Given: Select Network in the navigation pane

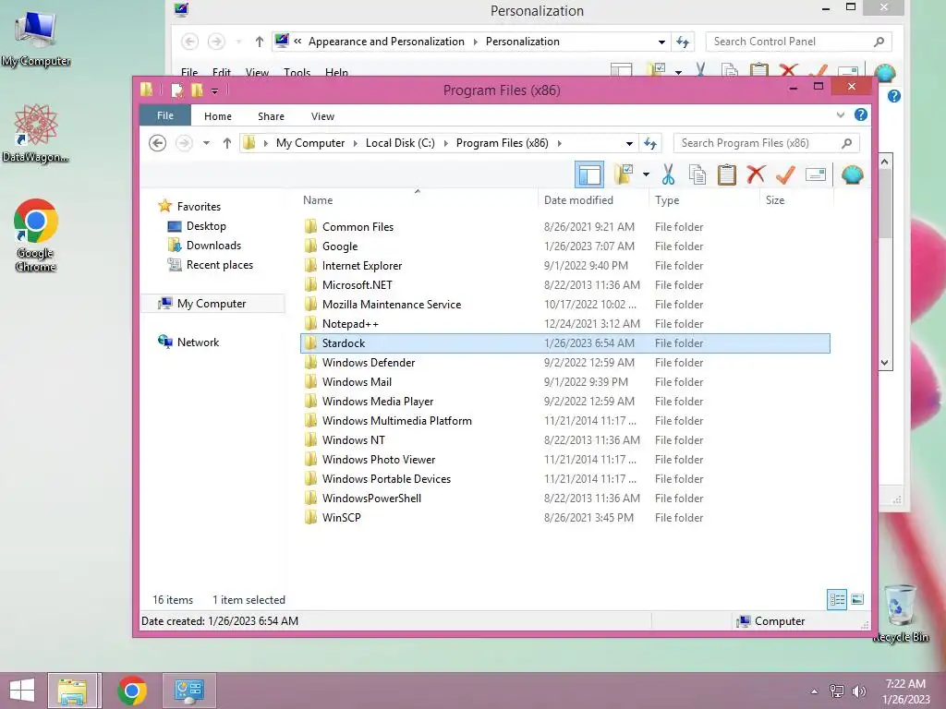Looking at the screenshot, I should pyautogui.click(x=198, y=342).
